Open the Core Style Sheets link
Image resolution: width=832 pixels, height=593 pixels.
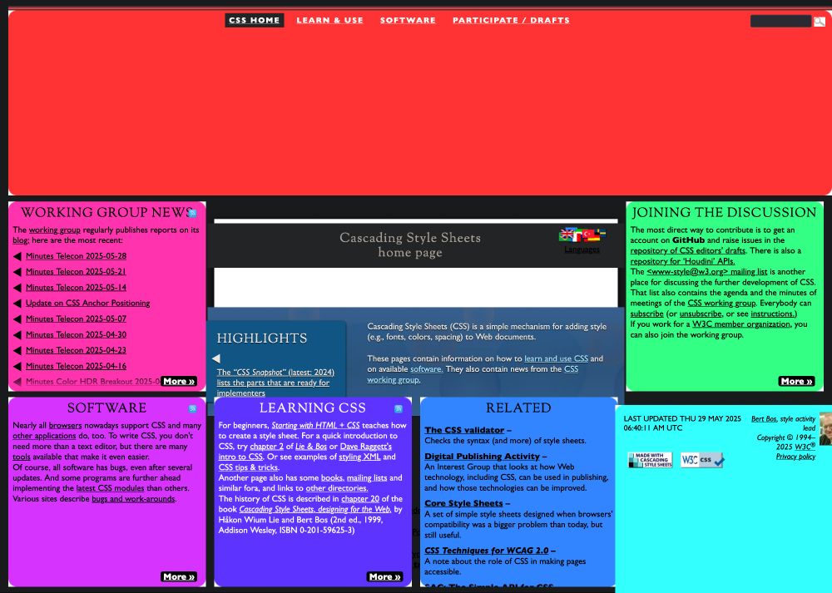pos(463,503)
